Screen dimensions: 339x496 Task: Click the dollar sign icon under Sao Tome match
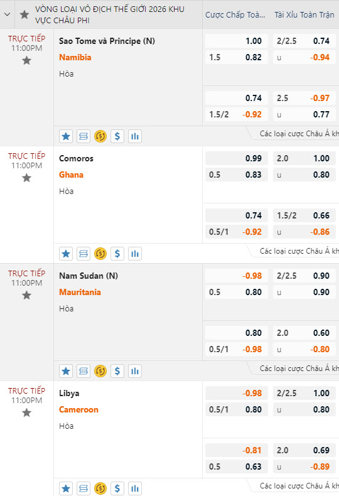point(117,136)
